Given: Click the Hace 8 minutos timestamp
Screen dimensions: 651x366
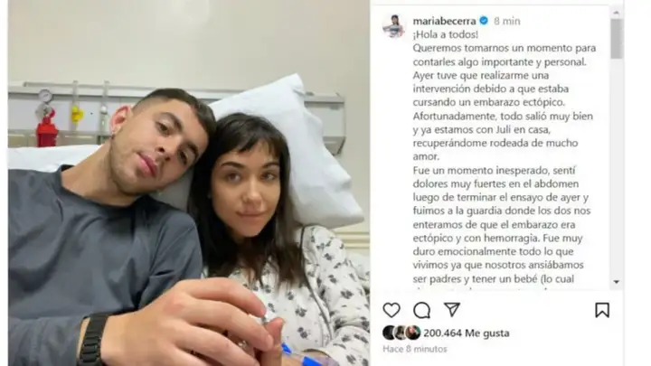Looking at the screenshot, I should [415, 349].
